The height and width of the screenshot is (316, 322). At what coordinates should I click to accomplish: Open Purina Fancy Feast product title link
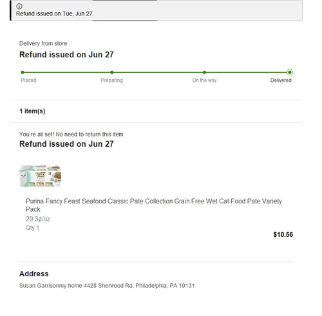click(154, 205)
